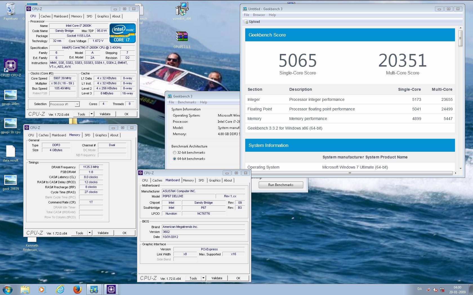473x295 pixels.
Task: Open the Help menu in Geekbench results window
Action: pos(272,15)
